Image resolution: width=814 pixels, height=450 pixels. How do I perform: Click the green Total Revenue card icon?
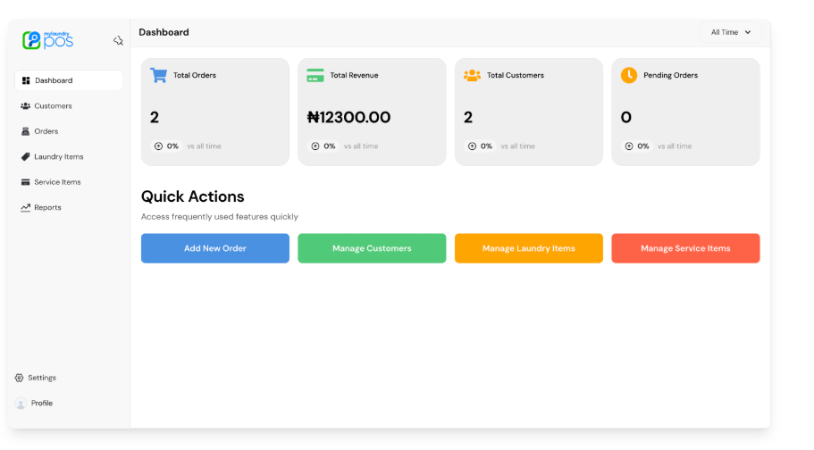click(315, 75)
